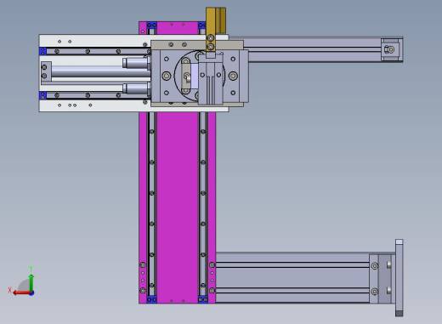This screenshot has width=442, height=324.
Task: Click the red X axis of the orientation triad
Action: (21, 293)
